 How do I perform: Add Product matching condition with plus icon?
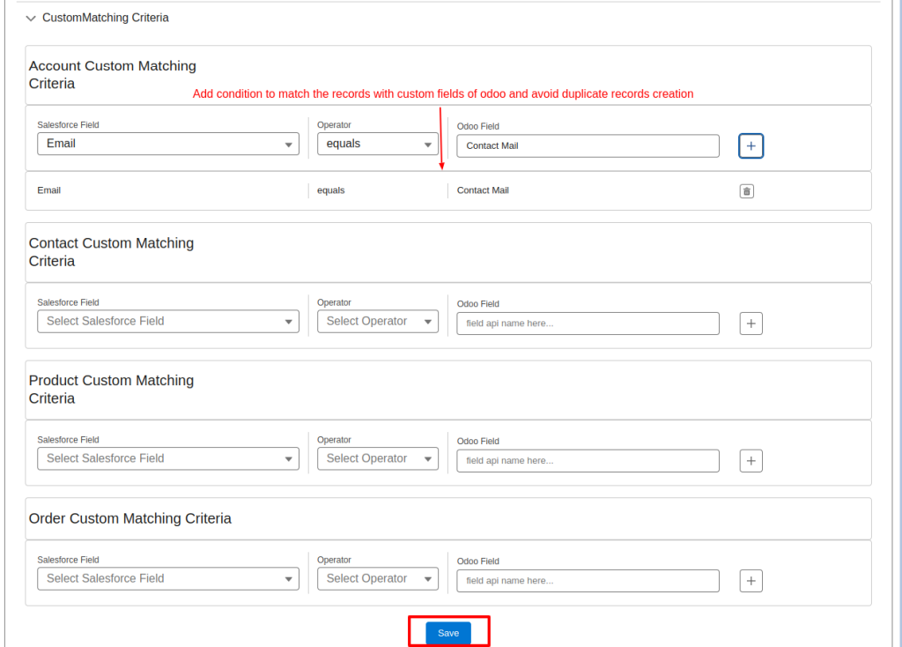point(750,460)
